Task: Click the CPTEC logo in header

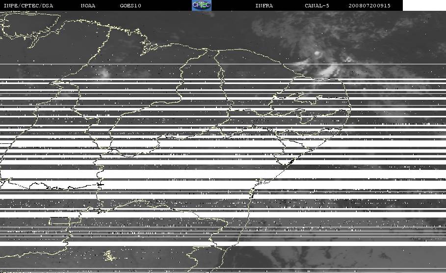Action: click(x=201, y=5)
